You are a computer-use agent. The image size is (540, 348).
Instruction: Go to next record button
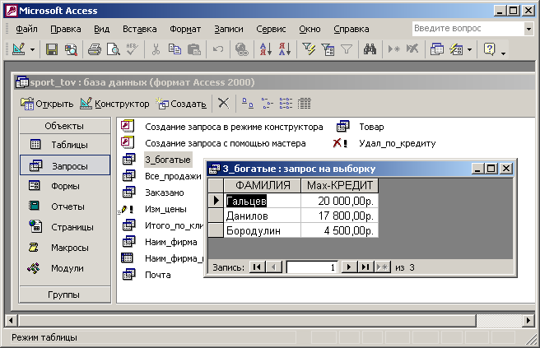pos(348,267)
